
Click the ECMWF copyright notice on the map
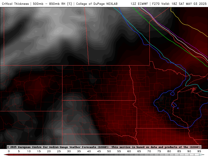click(x=104, y=147)
